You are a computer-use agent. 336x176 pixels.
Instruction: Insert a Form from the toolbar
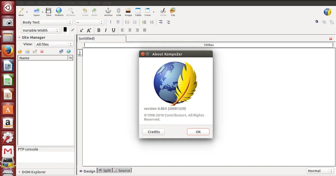pyautogui.click(x=148, y=11)
